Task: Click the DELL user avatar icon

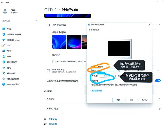Action: (x=5, y=11)
